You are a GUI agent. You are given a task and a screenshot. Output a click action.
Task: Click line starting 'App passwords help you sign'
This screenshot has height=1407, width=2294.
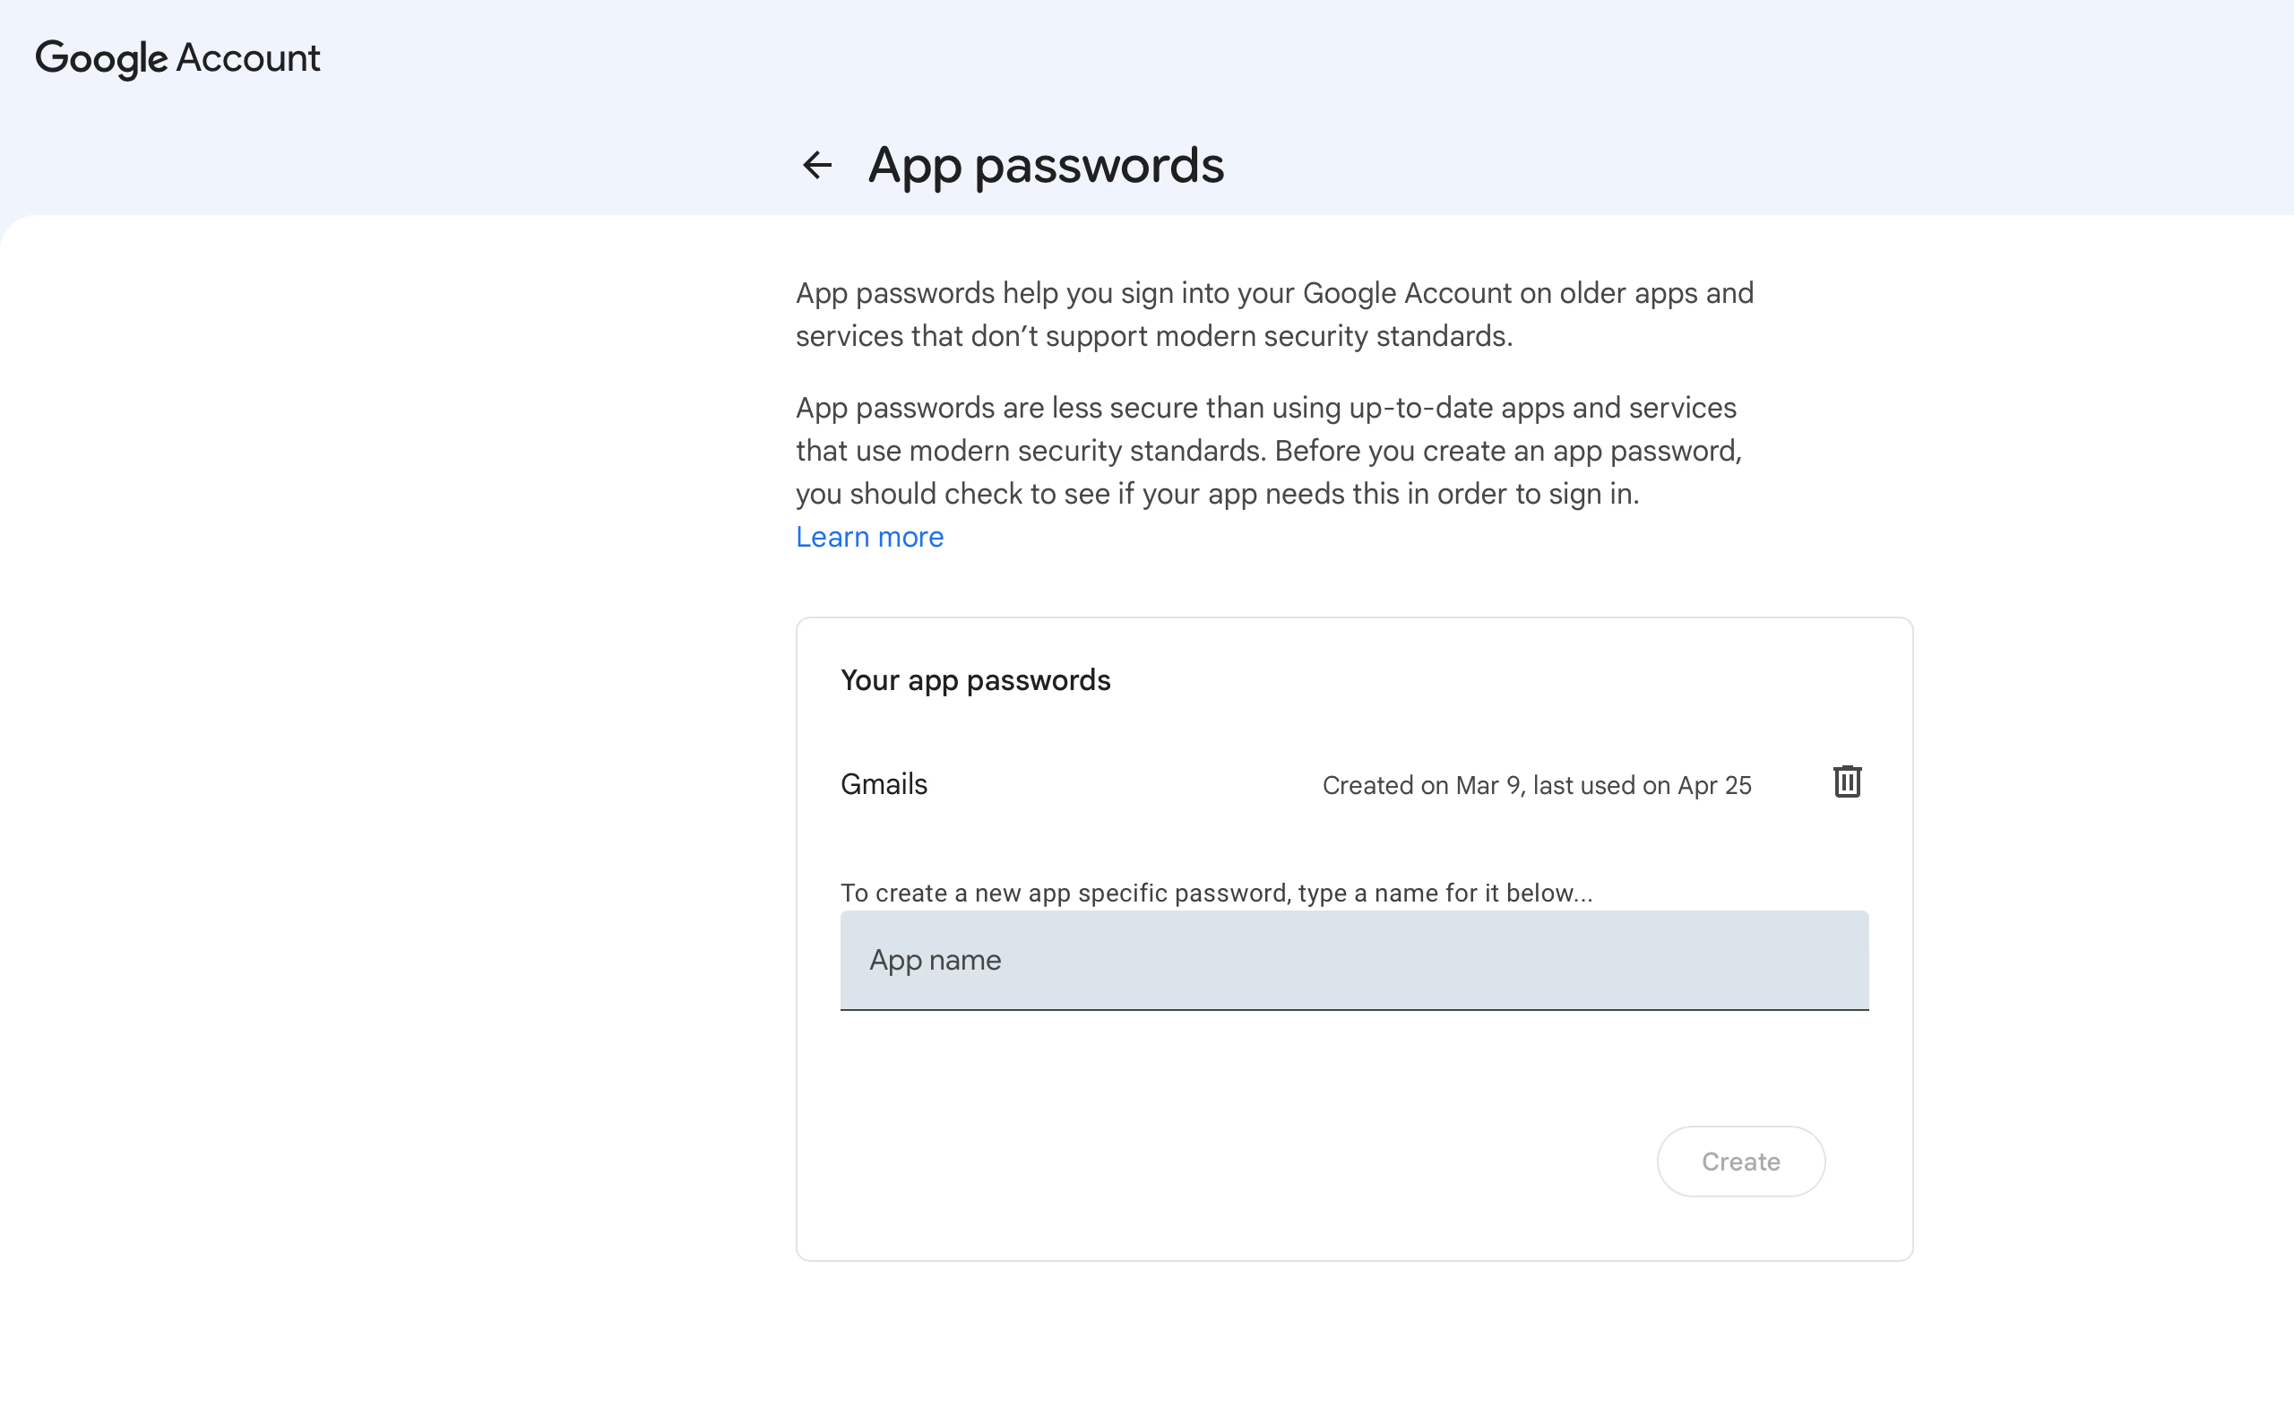1274,293
